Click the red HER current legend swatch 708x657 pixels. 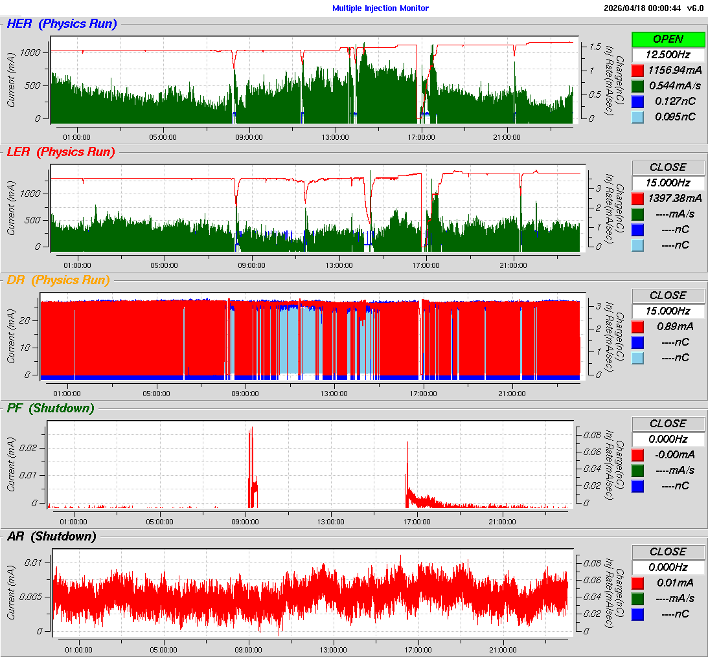click(638, 71)
